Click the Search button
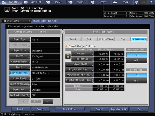This screenshot has width=155, height=116. [40, 109]
